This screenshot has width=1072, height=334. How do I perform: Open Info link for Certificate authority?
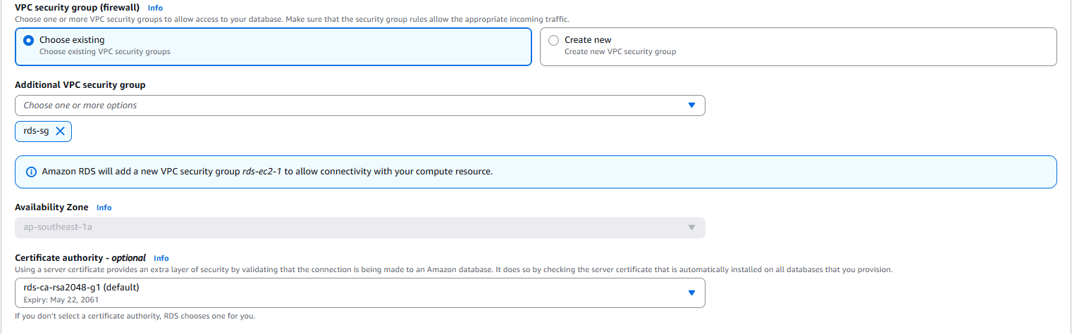161,258
